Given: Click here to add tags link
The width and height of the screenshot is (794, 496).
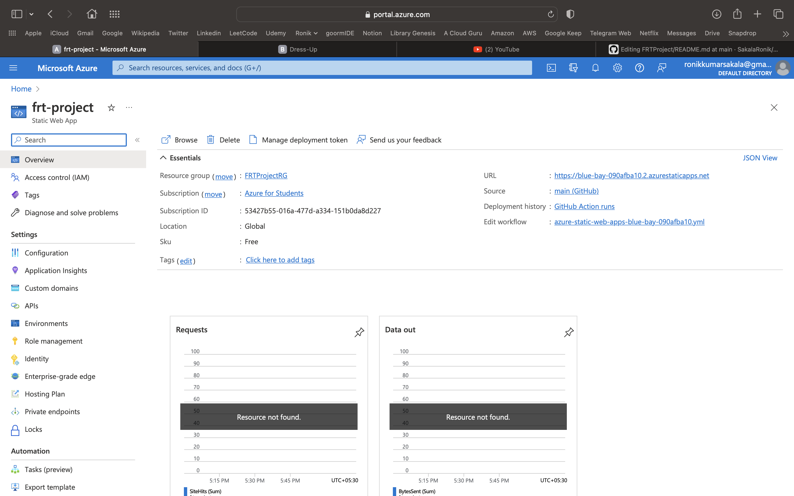Looking at the screenshot, I should click(x=280, y=260).
